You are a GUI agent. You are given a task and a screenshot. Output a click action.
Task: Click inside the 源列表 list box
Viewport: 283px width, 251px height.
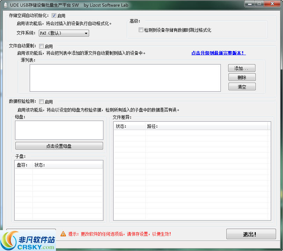[125, 78]
